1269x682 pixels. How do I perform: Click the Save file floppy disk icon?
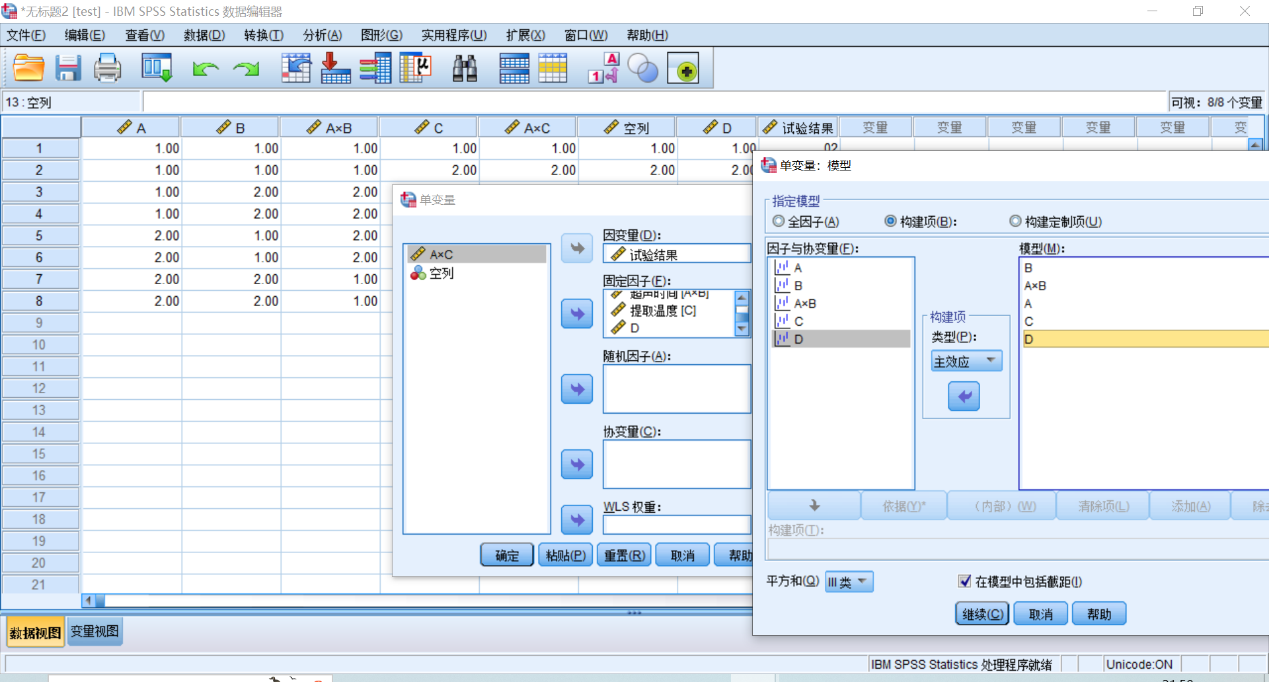(x=67, y=68)
